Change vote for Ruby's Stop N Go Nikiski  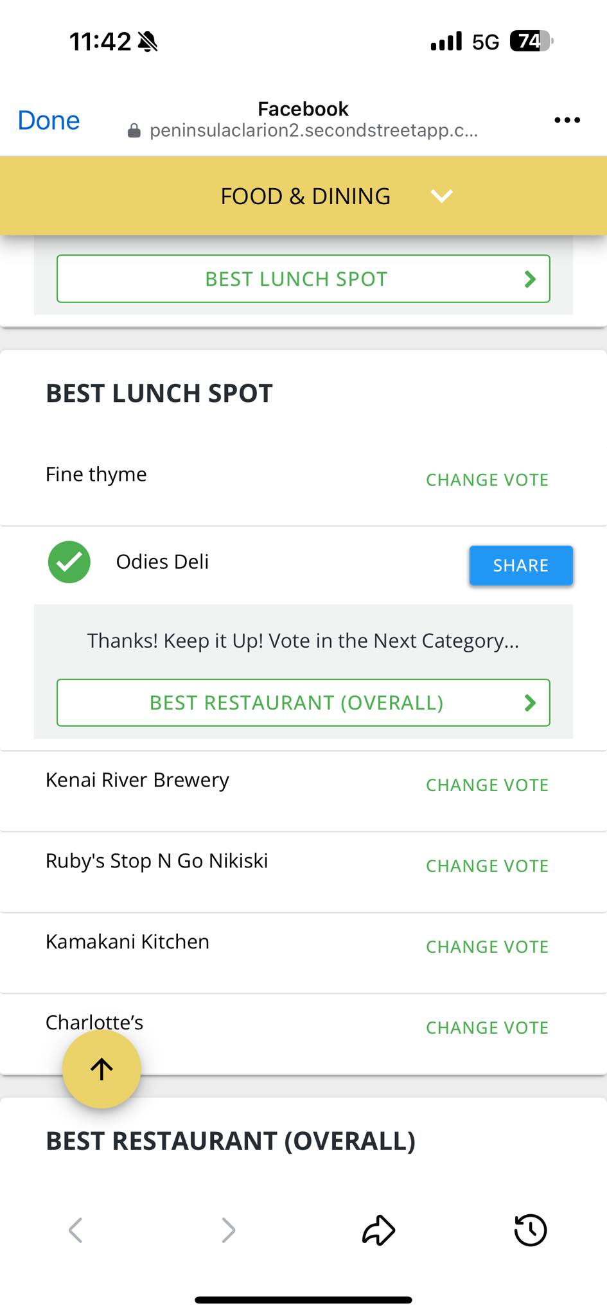[487, 866]
